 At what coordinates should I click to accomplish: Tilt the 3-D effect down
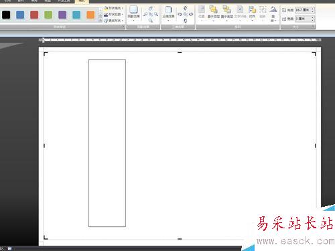[185, 21]
